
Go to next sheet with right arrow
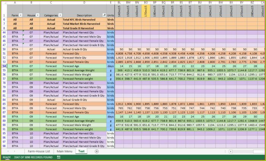tap(14, 151)
